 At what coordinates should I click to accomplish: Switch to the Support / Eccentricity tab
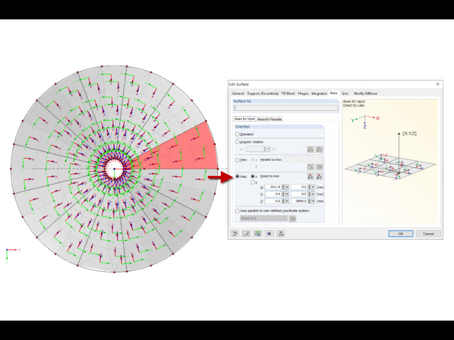click(263, 94)
